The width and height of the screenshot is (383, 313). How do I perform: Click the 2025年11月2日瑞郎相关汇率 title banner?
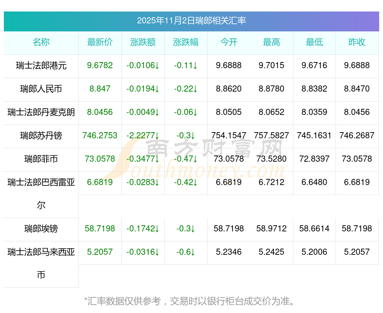click(191, 21)
